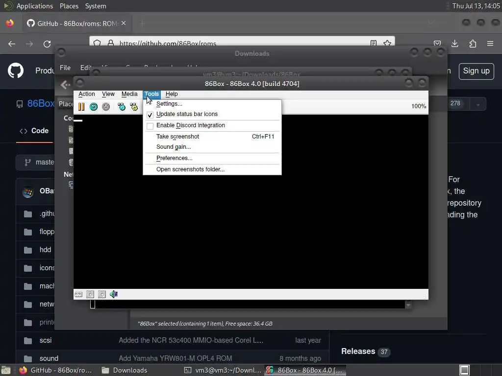Open the File menu in Downloads window
The width and height of the screenshot is (502, 376).
65,68
